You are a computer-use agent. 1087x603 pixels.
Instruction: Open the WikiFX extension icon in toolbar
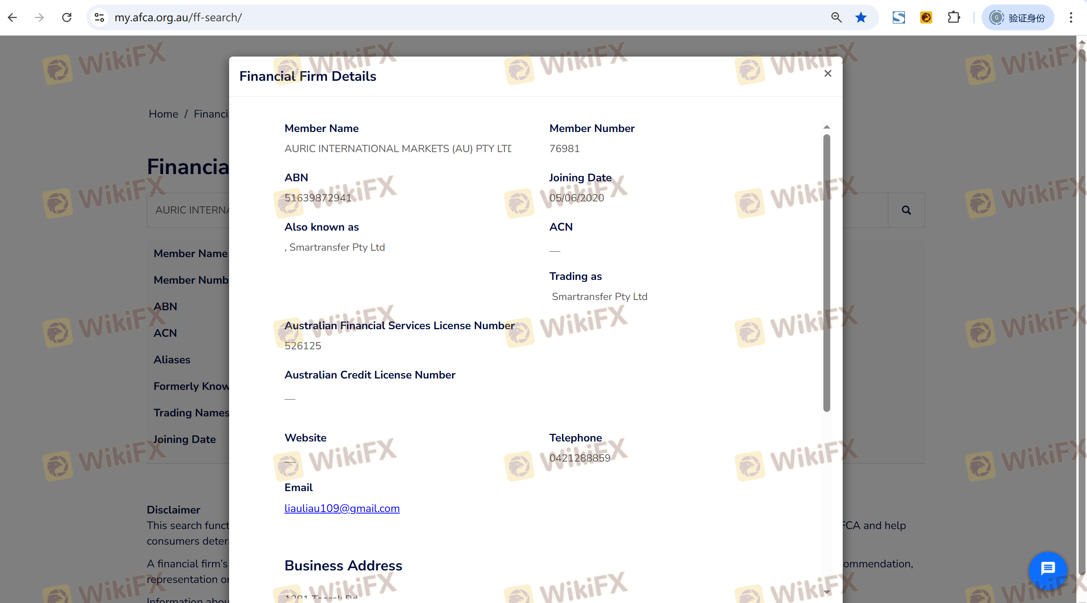pyautogui.click(x=926, y=17)
